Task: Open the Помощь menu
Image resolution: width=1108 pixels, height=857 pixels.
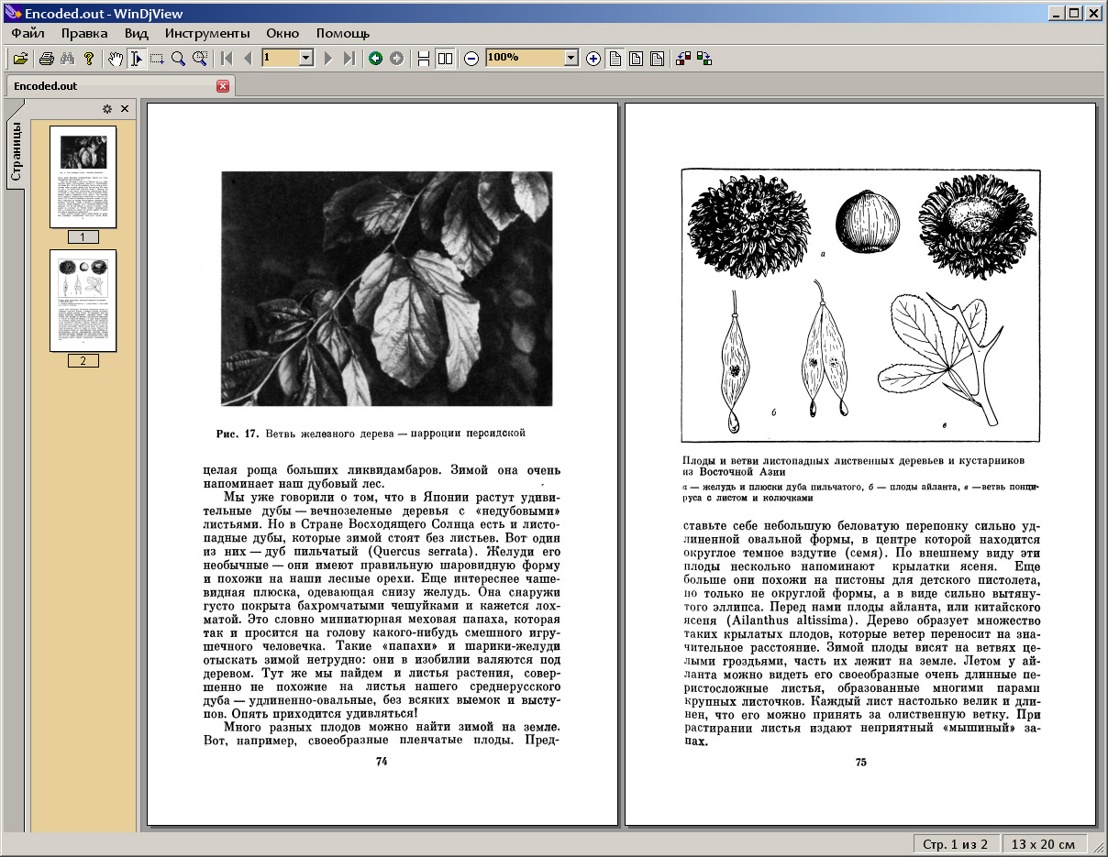Action: point(343,33)
